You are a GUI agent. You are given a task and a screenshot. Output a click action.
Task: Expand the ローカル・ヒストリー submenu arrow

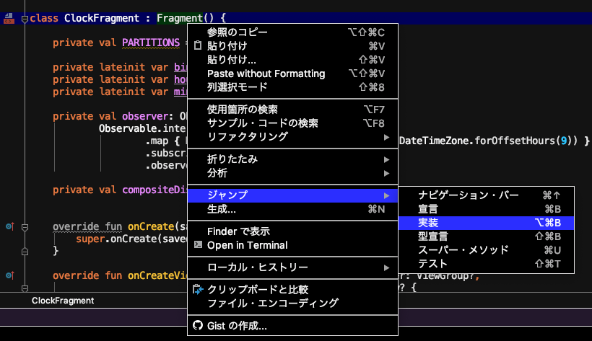(386, 267)
